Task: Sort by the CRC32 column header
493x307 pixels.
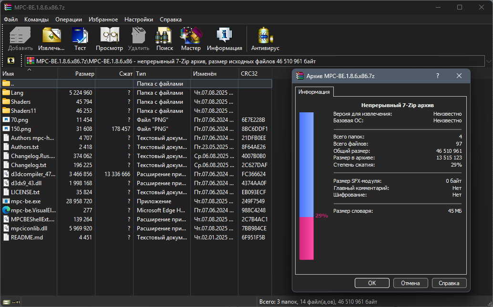Action: [x=255, y=74]
